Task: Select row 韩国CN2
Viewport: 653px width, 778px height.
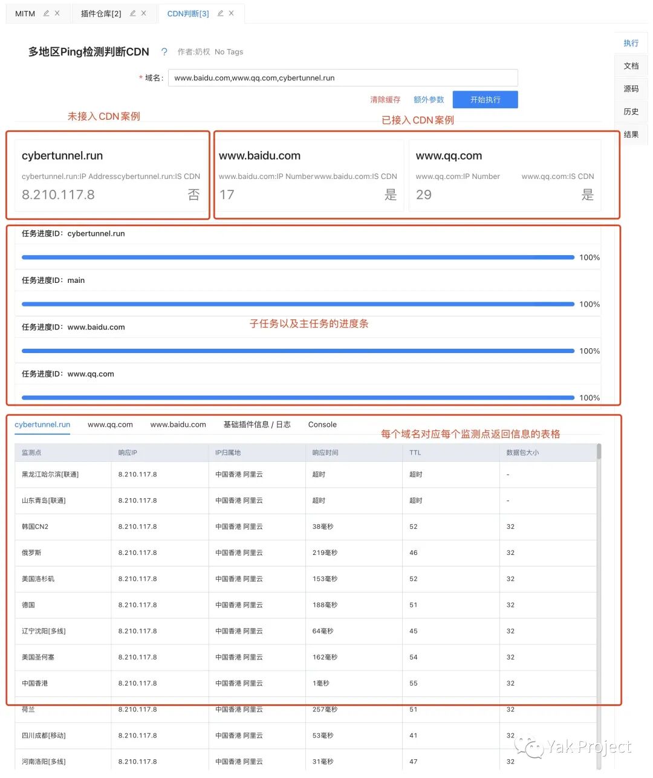Action: tap(305, 527)
